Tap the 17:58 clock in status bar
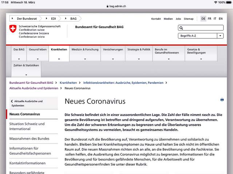 tap(5, 3)
